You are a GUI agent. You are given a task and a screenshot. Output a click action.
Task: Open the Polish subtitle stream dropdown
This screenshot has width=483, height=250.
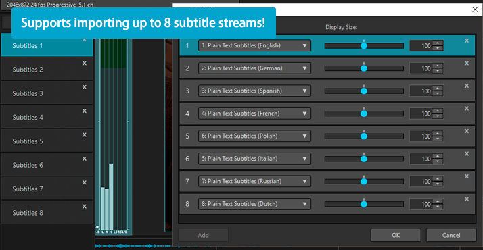pyautogui.click(x=254, y=136)
